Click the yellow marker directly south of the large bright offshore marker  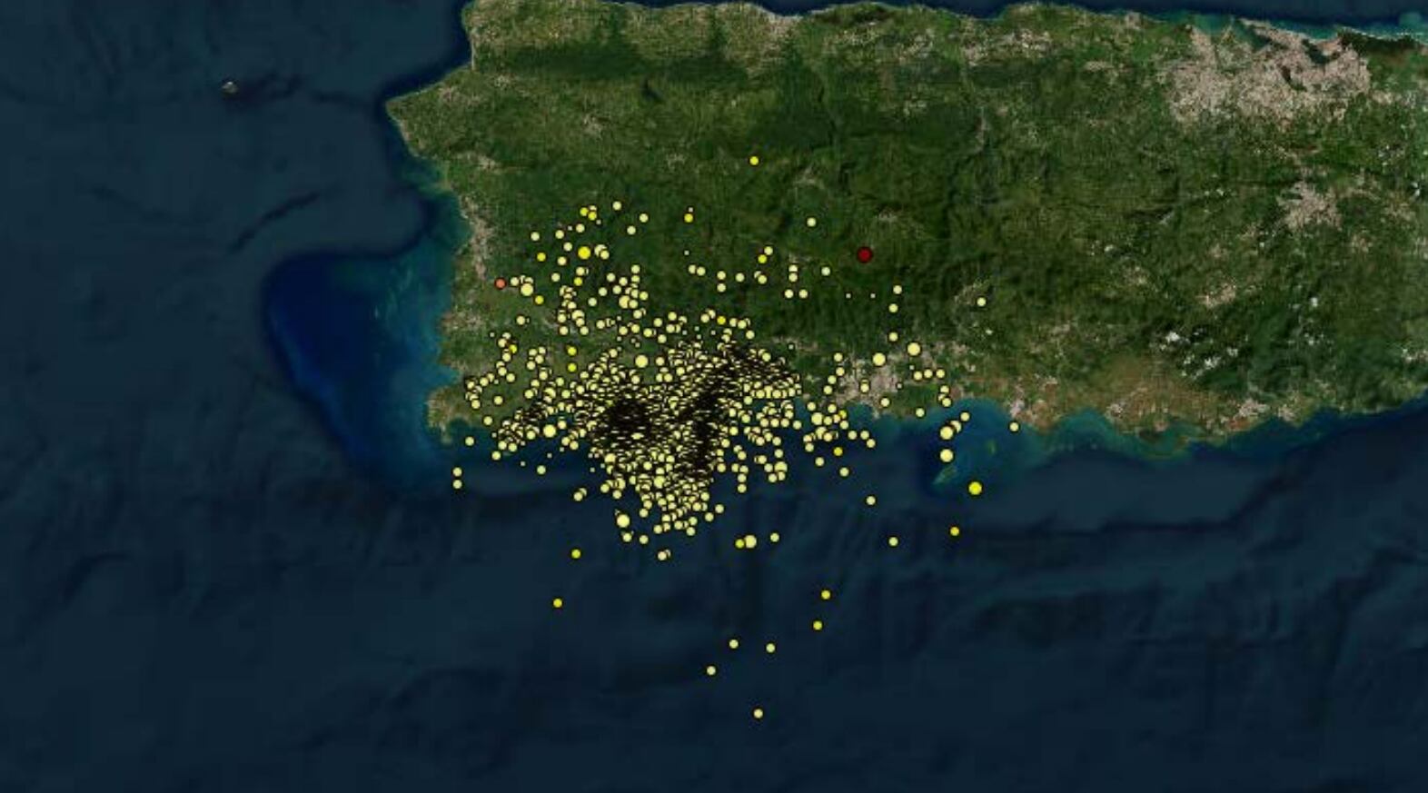pos(954,531)
